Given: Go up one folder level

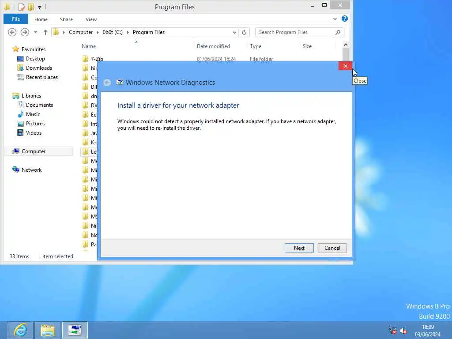Looking at the screenshot, I should pos(45,32).
